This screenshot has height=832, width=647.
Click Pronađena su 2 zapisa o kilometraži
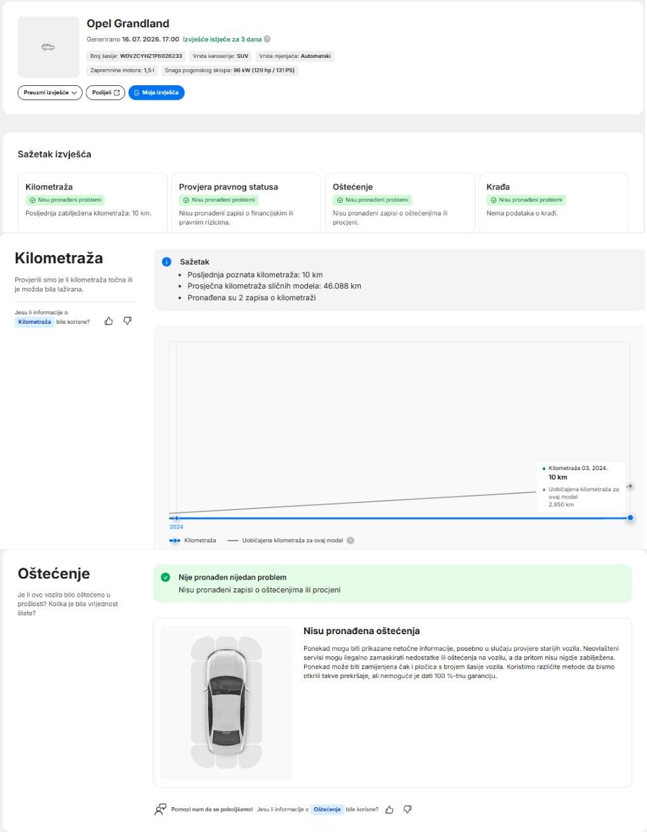point(251,298)
